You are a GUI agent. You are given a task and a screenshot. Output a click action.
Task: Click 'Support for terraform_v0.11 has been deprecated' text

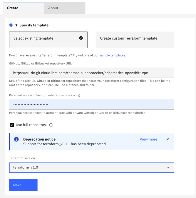pyautogui.click(x=64, y=144)
